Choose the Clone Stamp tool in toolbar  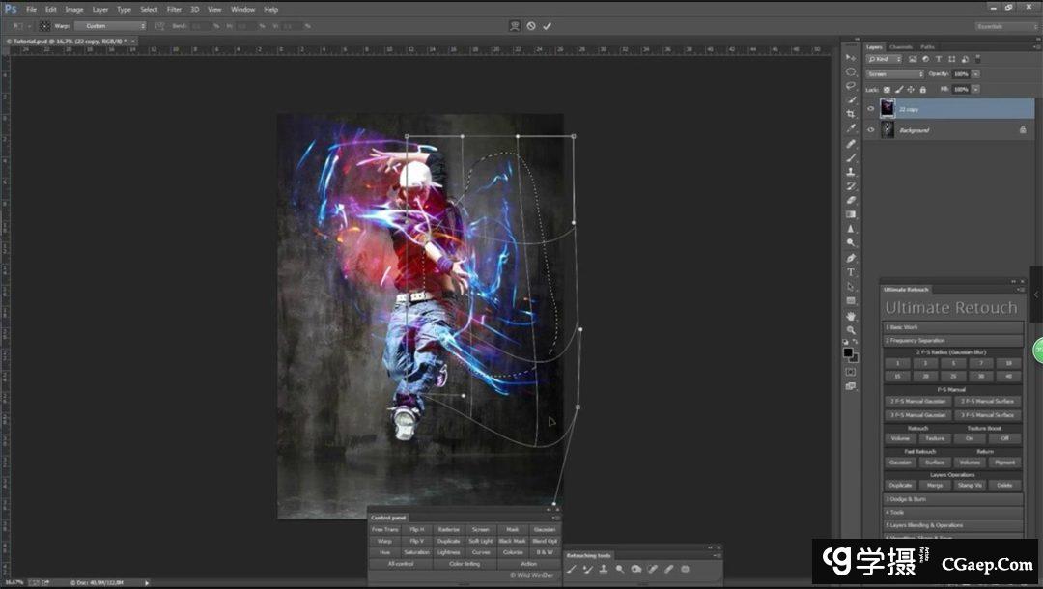pyautogui.click(x=851, y=172)
